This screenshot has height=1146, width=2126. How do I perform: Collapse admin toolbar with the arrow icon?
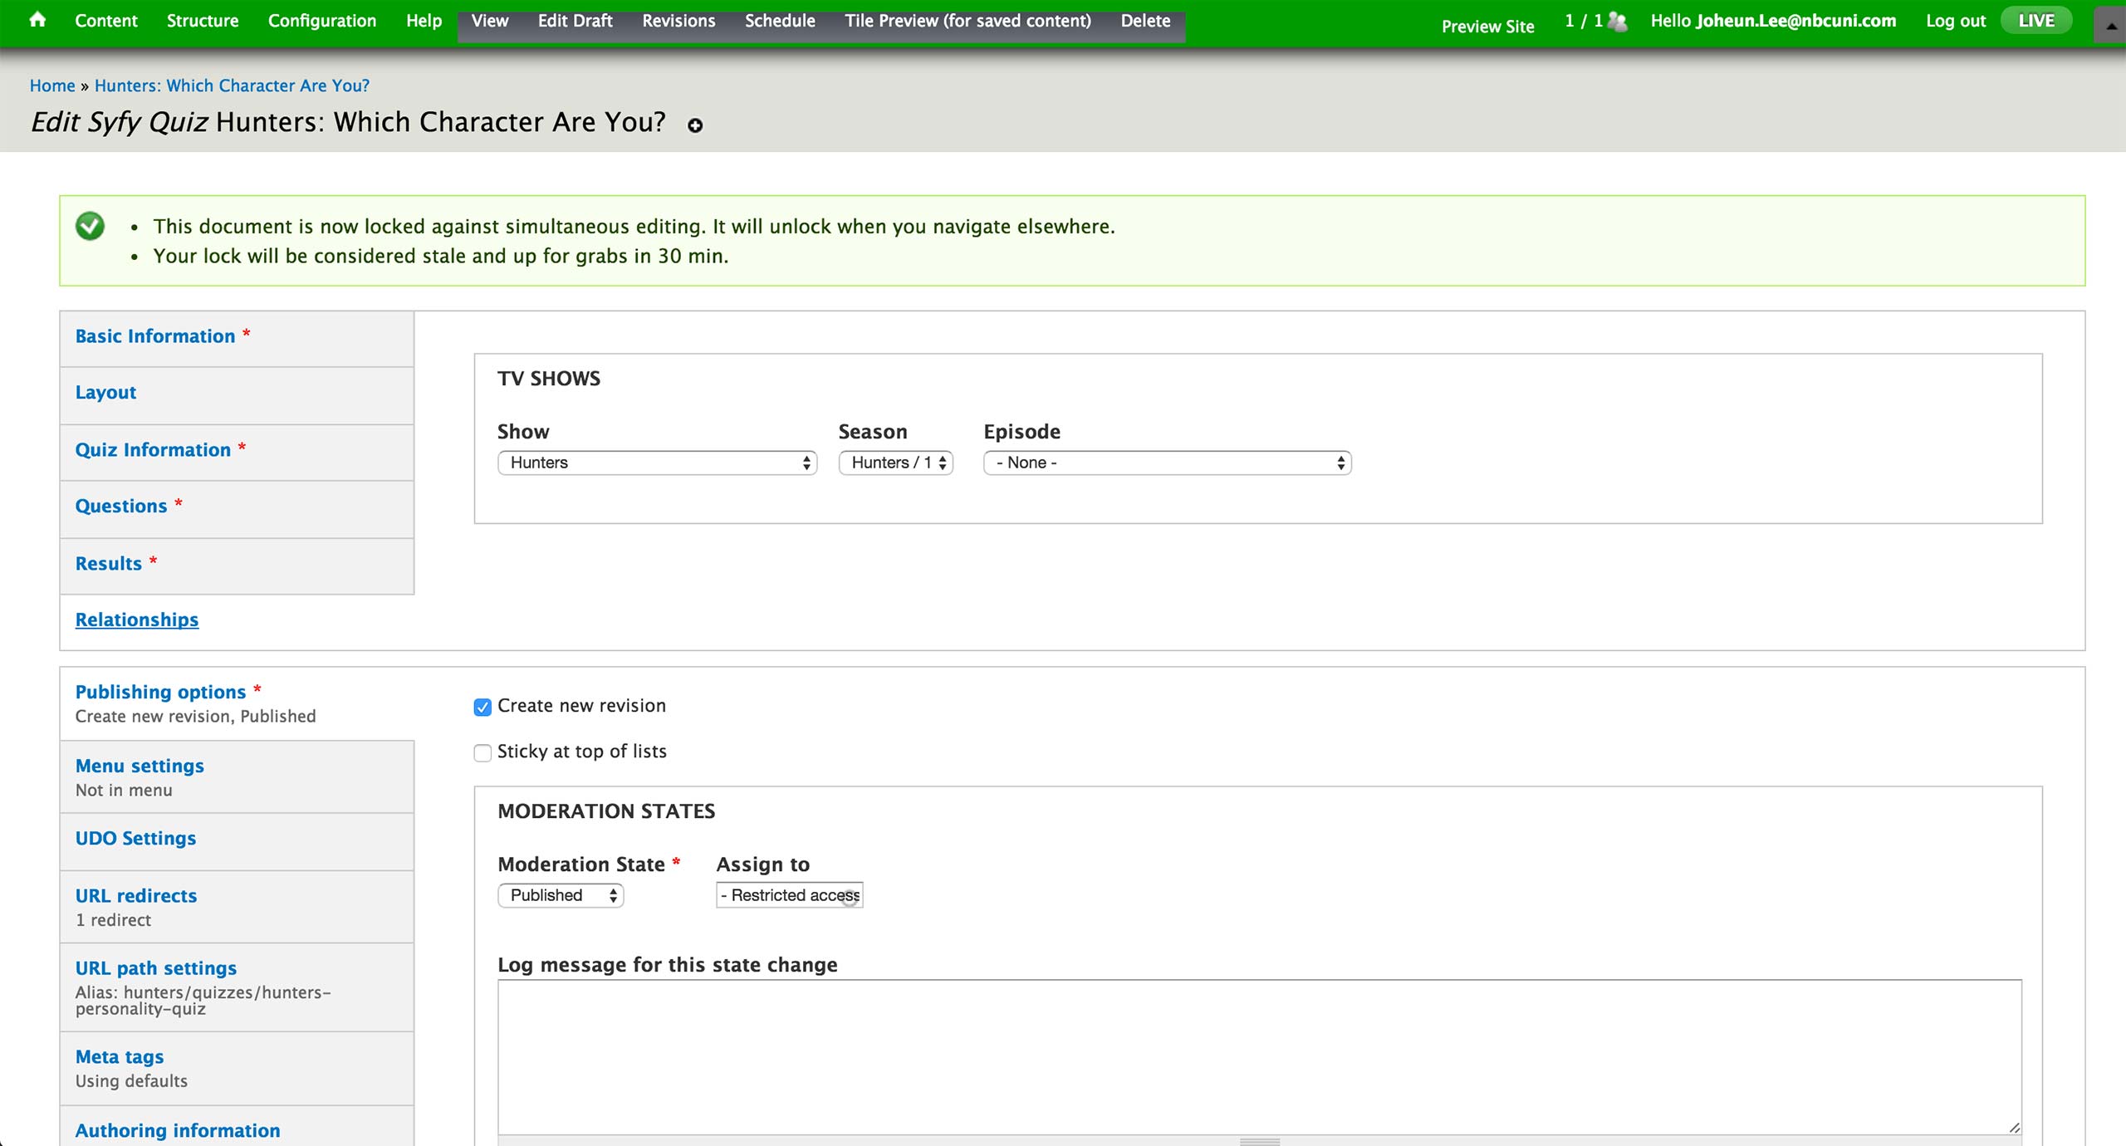(x=2110, y=25)
